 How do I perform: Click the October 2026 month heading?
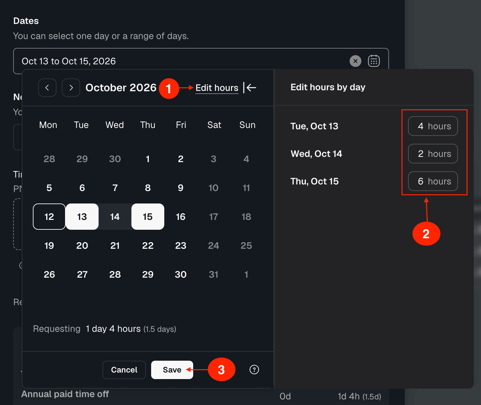121,88
